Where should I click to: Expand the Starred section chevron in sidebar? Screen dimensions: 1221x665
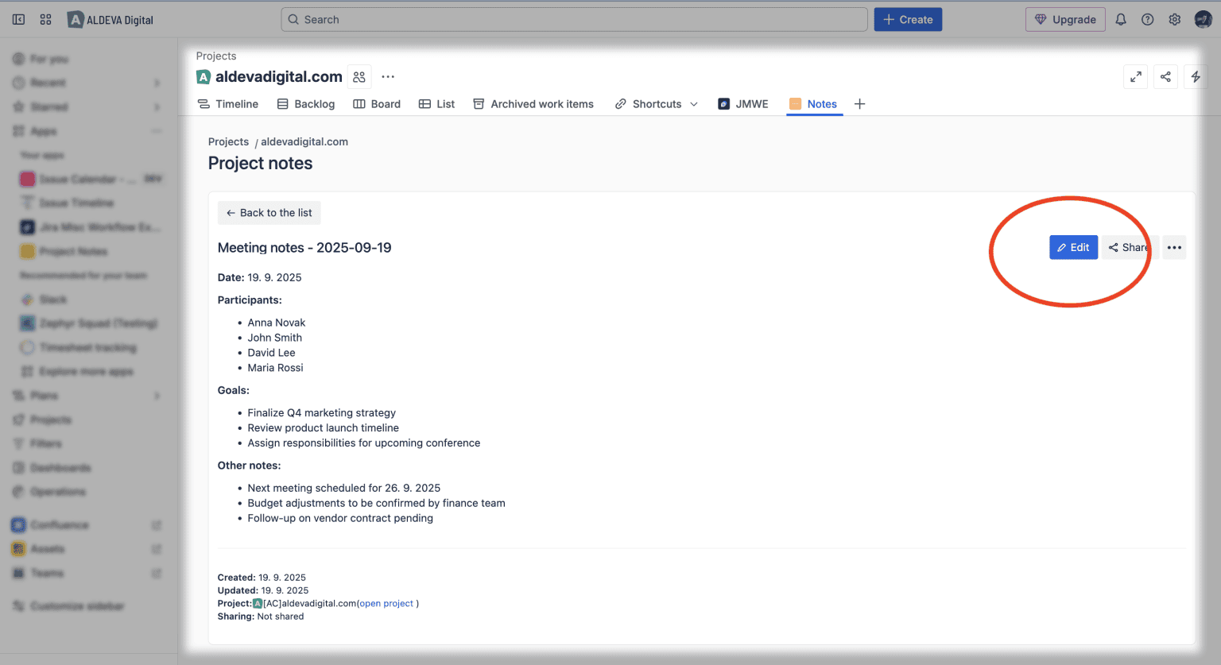tap(157, 107)
